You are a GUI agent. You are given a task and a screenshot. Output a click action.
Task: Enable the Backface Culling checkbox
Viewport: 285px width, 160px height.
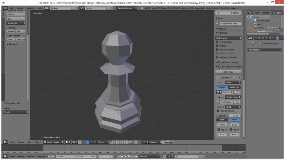click(x=217, y=50)
